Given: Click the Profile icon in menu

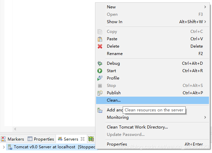Looking at the screenshot, I should pos(100,78).
